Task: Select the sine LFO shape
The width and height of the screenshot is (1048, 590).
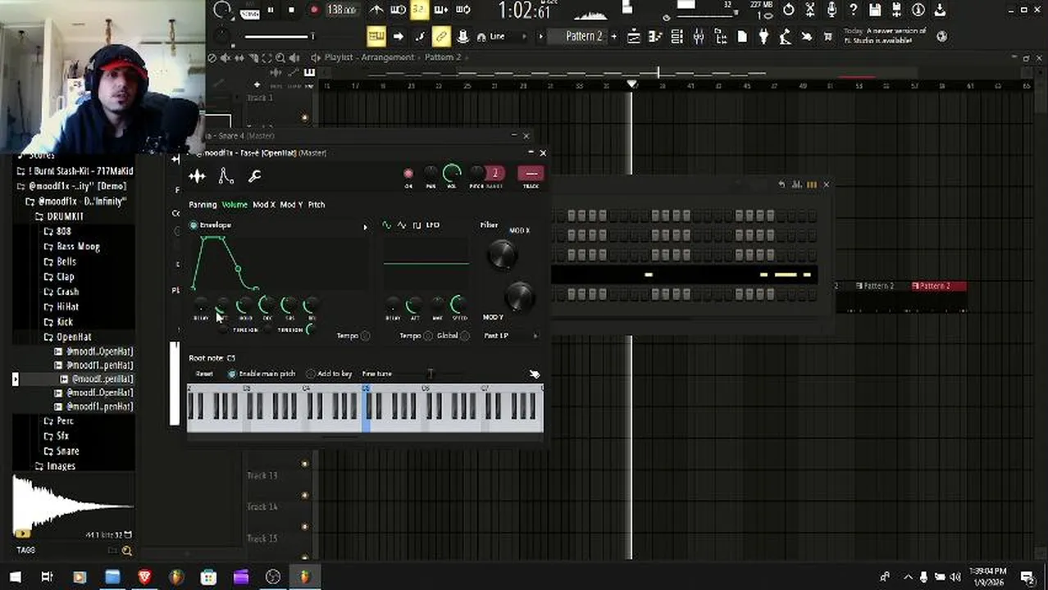Action: [387, 225]
